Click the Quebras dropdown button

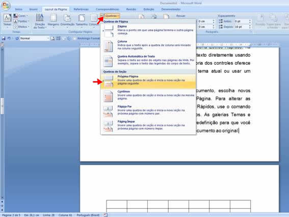point(110,16)
